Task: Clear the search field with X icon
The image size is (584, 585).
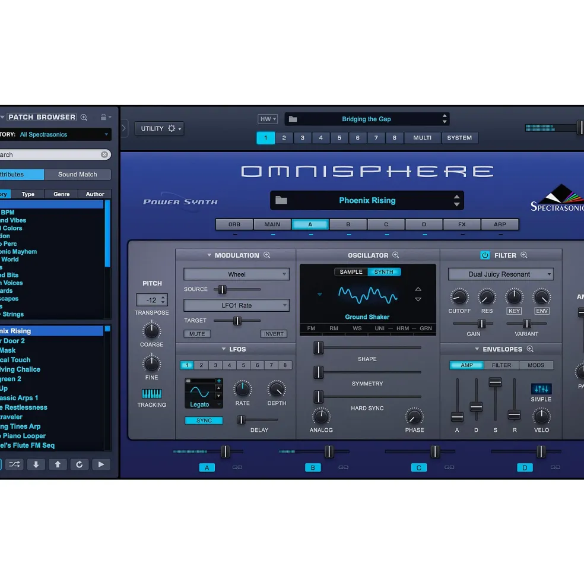Action: tap(104, 154)
